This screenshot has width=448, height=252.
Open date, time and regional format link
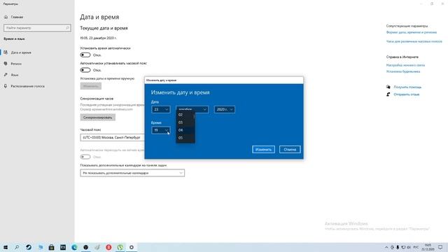point(412,32)
